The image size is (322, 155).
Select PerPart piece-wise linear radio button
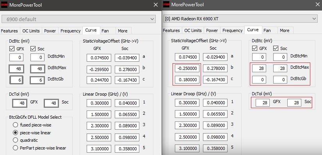tap(15, 148)
